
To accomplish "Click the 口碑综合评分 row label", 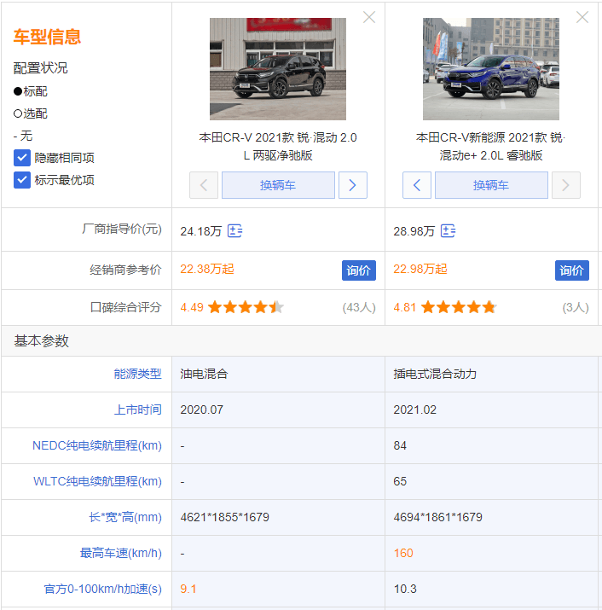I will click(x=125, y=307).
